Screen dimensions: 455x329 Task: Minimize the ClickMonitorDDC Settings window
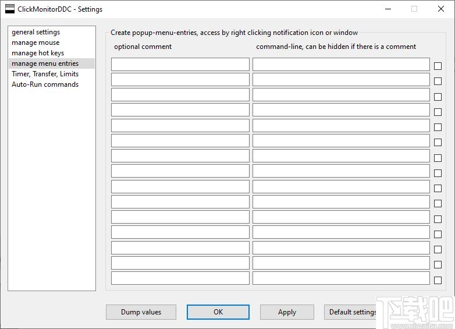pyautogui.click(x=388, y=9)
